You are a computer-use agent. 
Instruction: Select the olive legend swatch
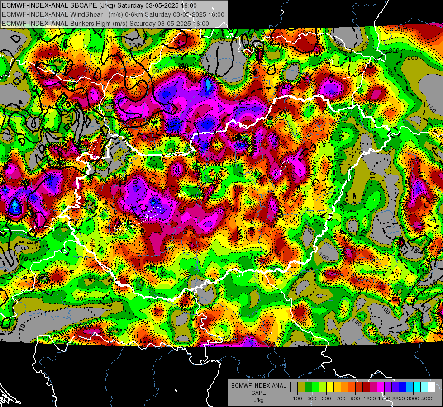(x=301, y=387)
